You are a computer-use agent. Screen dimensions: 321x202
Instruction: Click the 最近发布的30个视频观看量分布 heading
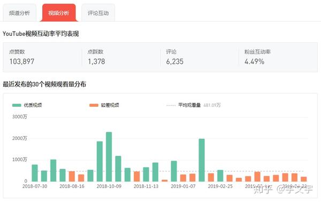[x=44, y=84]
